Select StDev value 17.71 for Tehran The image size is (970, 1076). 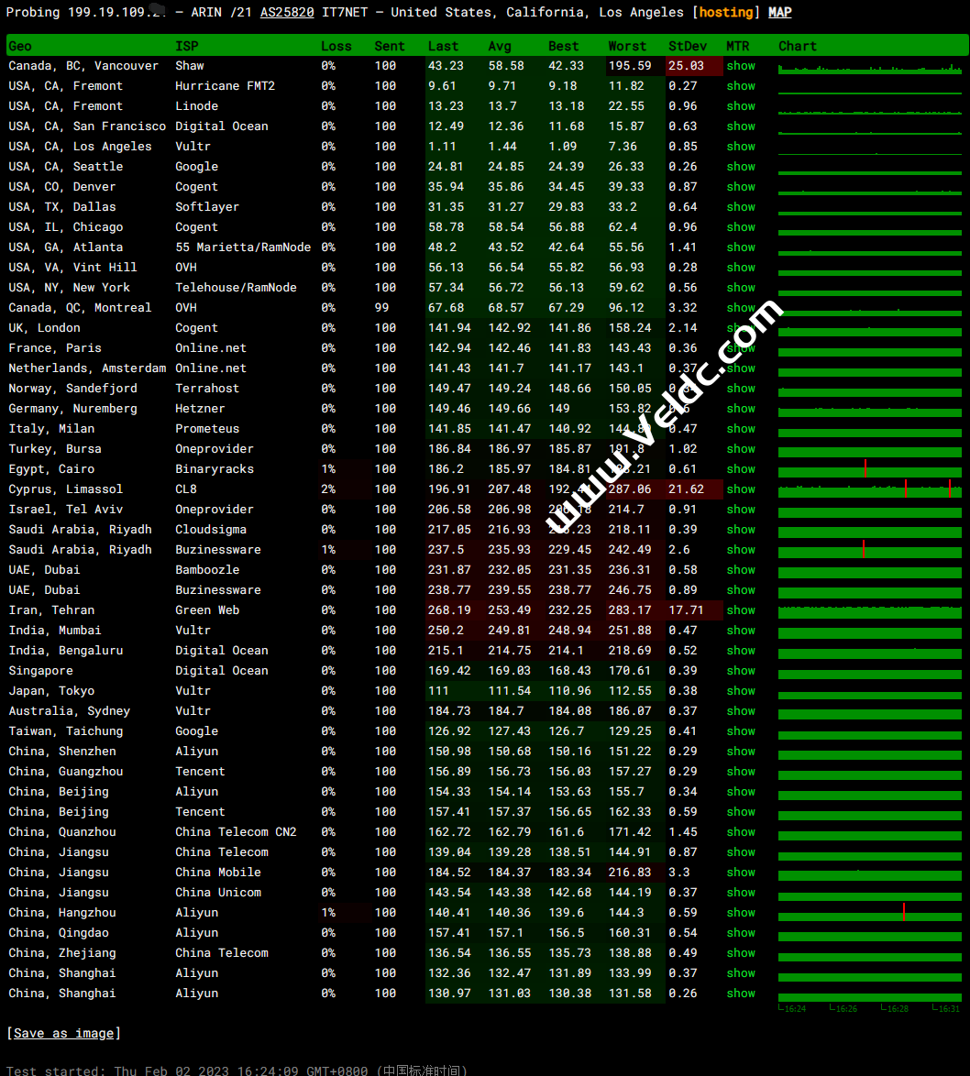[687, 610]
